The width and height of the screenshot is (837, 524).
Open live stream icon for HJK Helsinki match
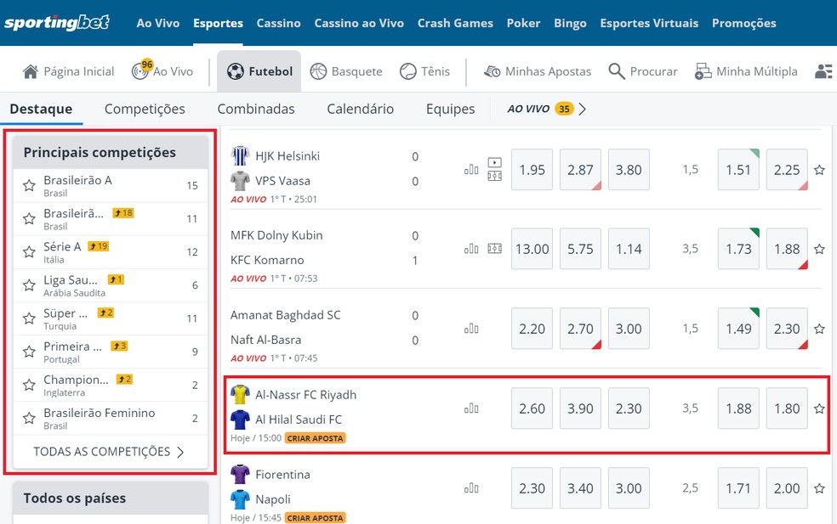point(495,162)
